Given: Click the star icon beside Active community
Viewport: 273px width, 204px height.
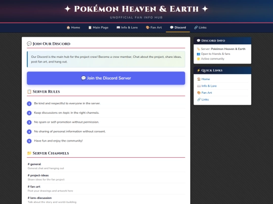Looking at the screenshot, I should click(x=198, y=59).
